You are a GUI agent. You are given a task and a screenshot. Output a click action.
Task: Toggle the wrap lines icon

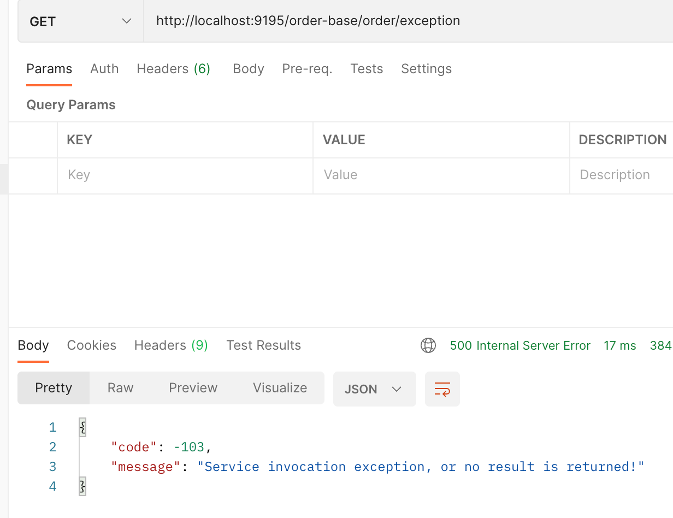[x=442, y=389]
